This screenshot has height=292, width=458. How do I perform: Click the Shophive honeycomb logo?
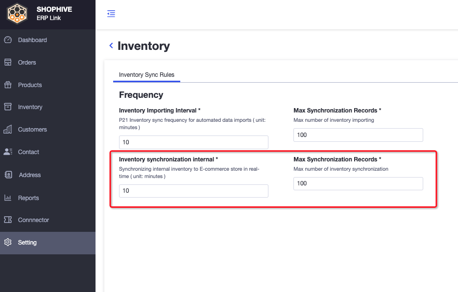[17, 14]
